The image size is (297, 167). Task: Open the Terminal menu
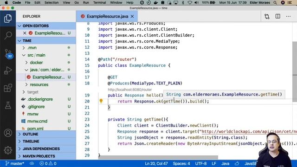pos(99,3)
